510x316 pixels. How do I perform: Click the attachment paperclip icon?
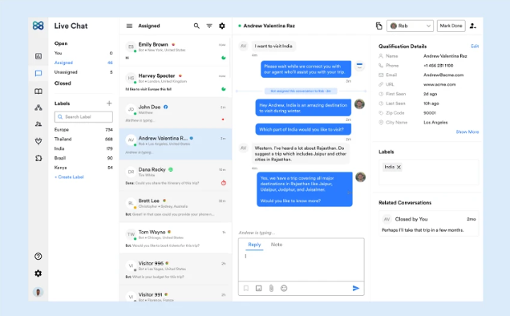271,288
